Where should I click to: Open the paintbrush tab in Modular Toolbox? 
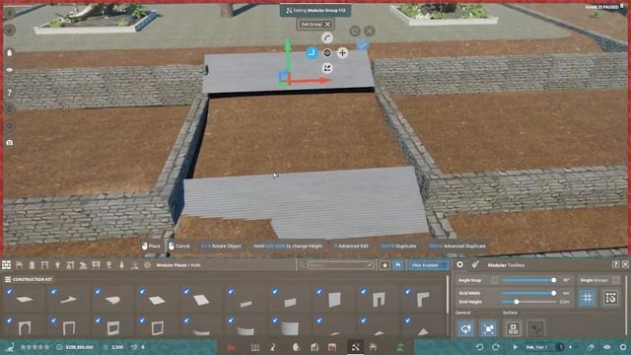tap(475, 264)
